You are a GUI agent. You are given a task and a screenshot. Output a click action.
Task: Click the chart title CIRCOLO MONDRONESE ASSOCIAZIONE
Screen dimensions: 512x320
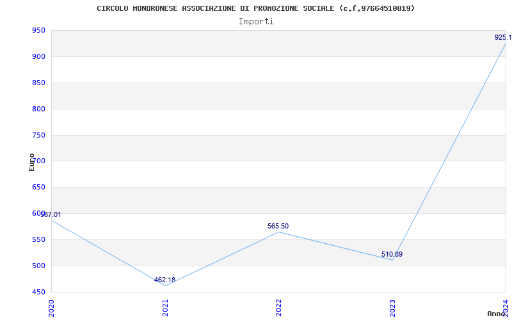(x=255, y=8)
